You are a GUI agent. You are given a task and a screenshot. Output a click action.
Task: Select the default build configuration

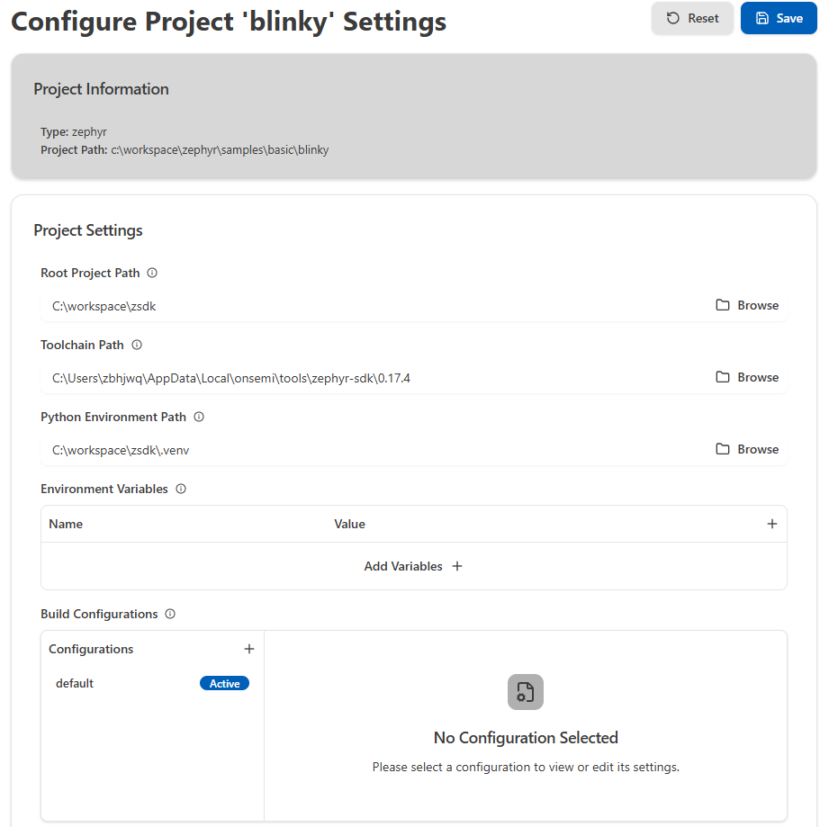[76, 683]
